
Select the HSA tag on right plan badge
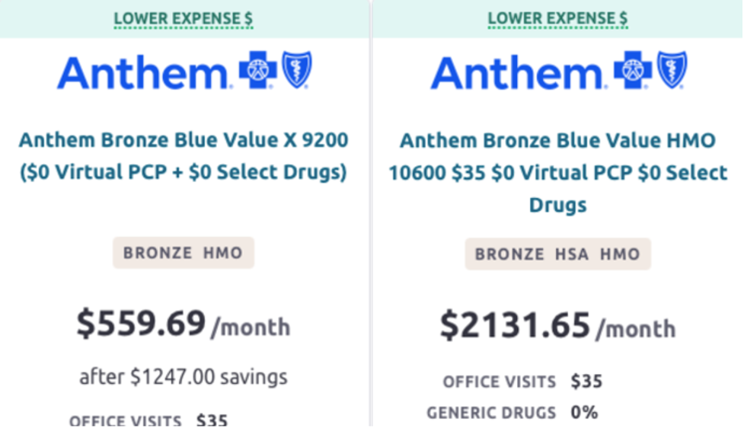[x=571, y=254]
